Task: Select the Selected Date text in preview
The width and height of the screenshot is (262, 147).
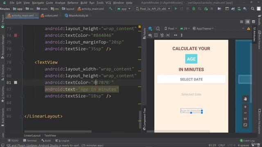Action: tap(191, 94)
